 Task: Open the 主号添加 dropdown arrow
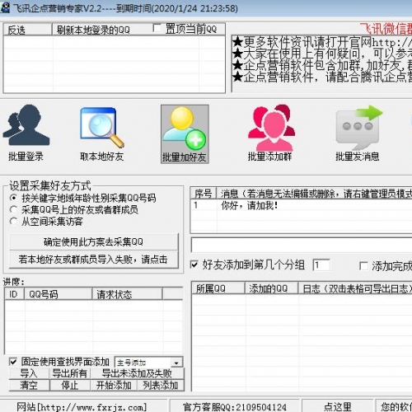pos(176,363)
